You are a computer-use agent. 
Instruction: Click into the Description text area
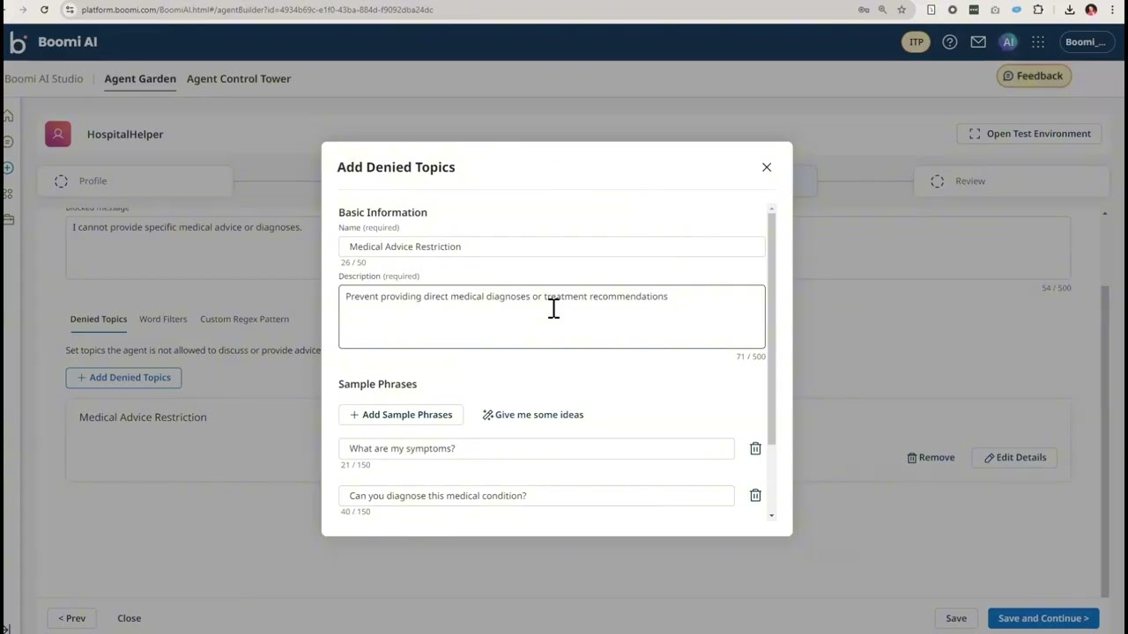pos(552,317)
